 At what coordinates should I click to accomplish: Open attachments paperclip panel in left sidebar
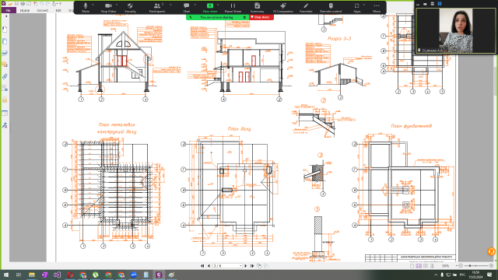click(x=5, y=77)
